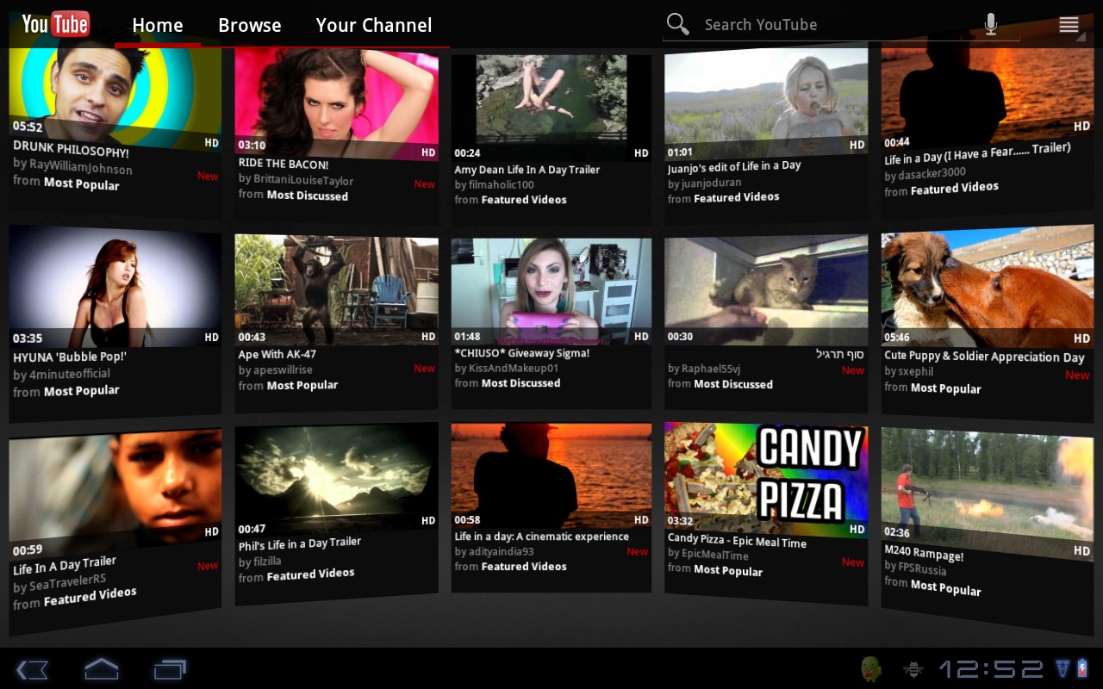This screenshot has height=689, width=1103.
Task: Tap the system Home button
Action: click(x=101, y=668)
